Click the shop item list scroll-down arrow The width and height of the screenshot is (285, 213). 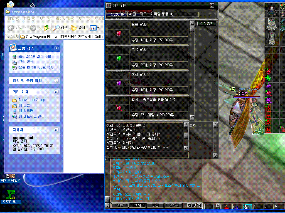pos(192,118)
